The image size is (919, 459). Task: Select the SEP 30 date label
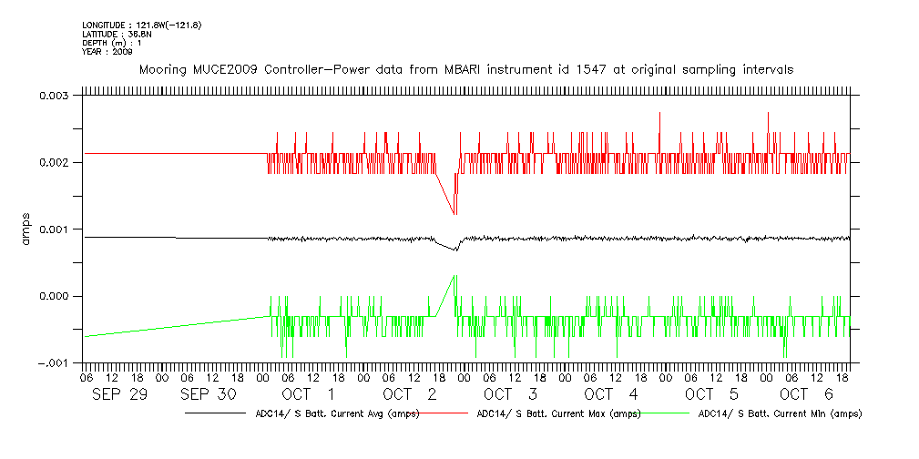(x=210, y=394)
